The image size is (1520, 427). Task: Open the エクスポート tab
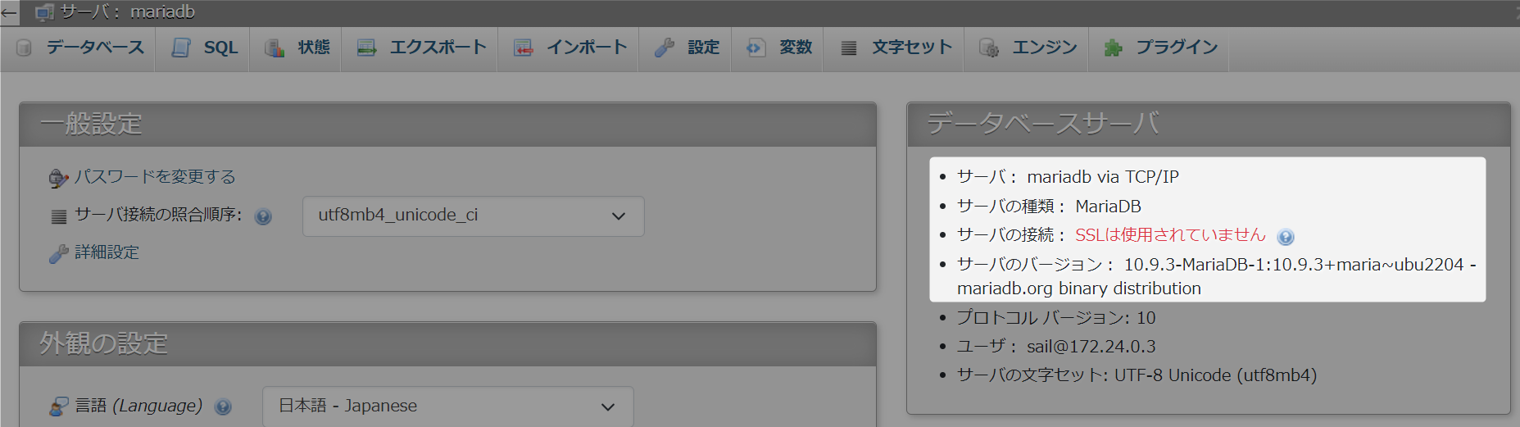pos(420,48)
